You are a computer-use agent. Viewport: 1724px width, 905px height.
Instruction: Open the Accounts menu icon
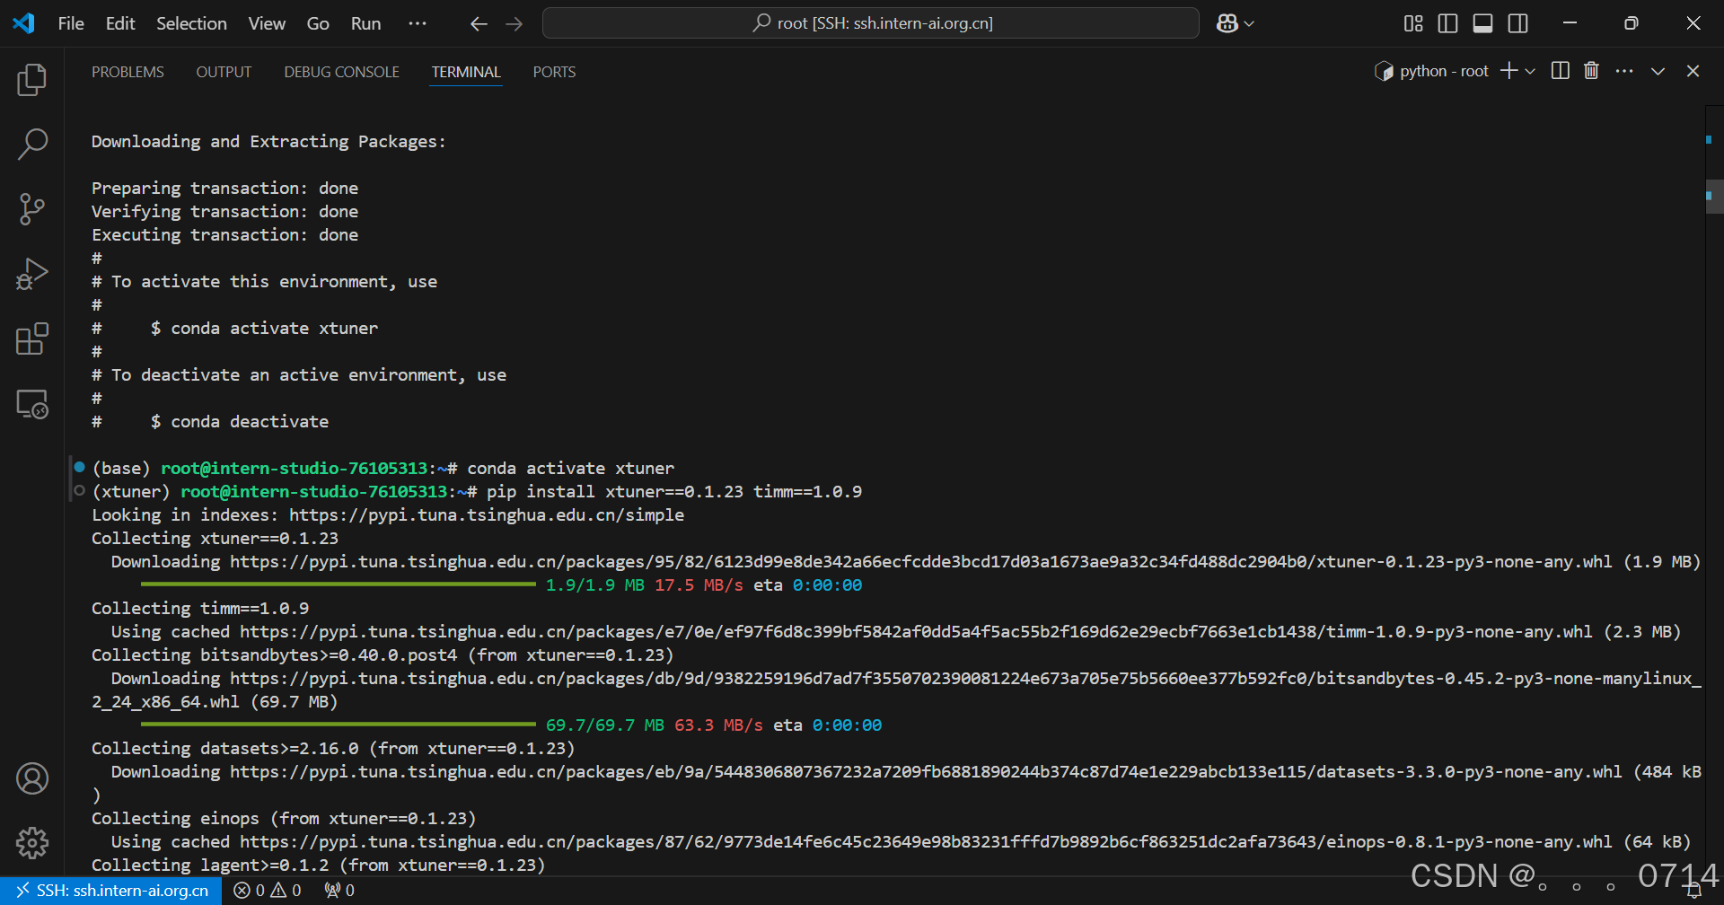32,778
